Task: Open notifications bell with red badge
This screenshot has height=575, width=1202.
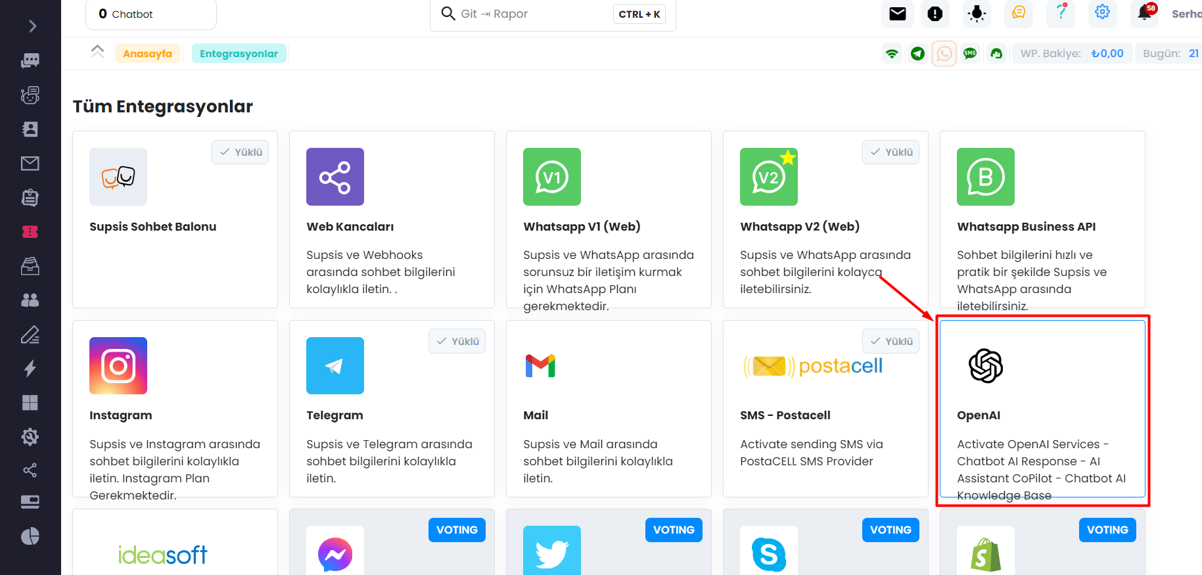Action: (1145, 12)
